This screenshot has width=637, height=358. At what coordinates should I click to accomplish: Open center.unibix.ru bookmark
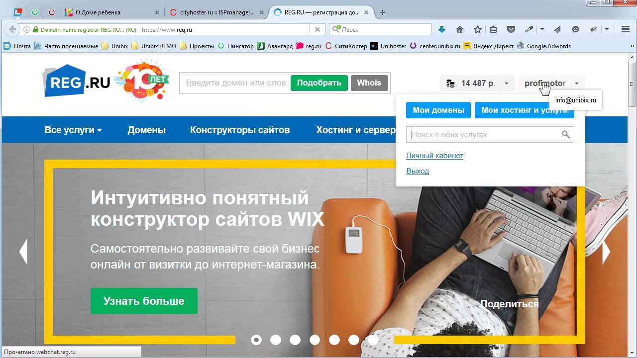[435, 46]
